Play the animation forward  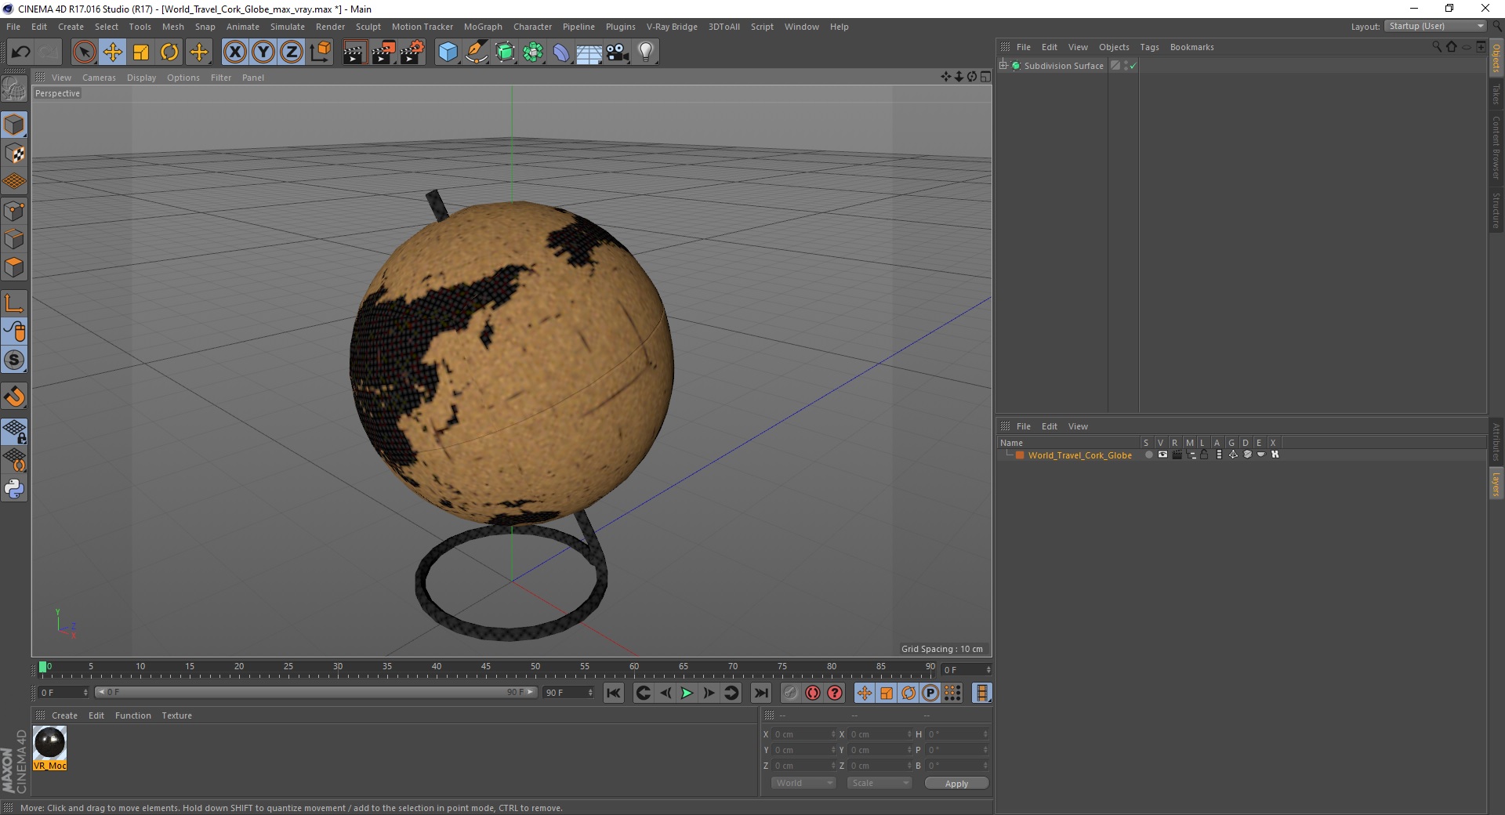click(687, 693)
